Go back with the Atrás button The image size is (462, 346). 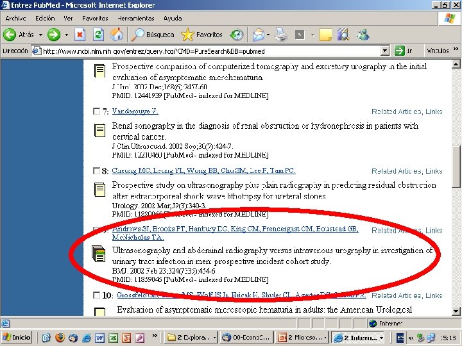pyautogui.click(x=18, y=35)
